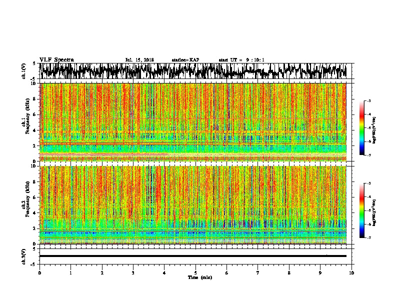Click the "Time (min)" x-axis label
Image resolution: width=396 pixels, height=306 pixels.
pos(200,277)
